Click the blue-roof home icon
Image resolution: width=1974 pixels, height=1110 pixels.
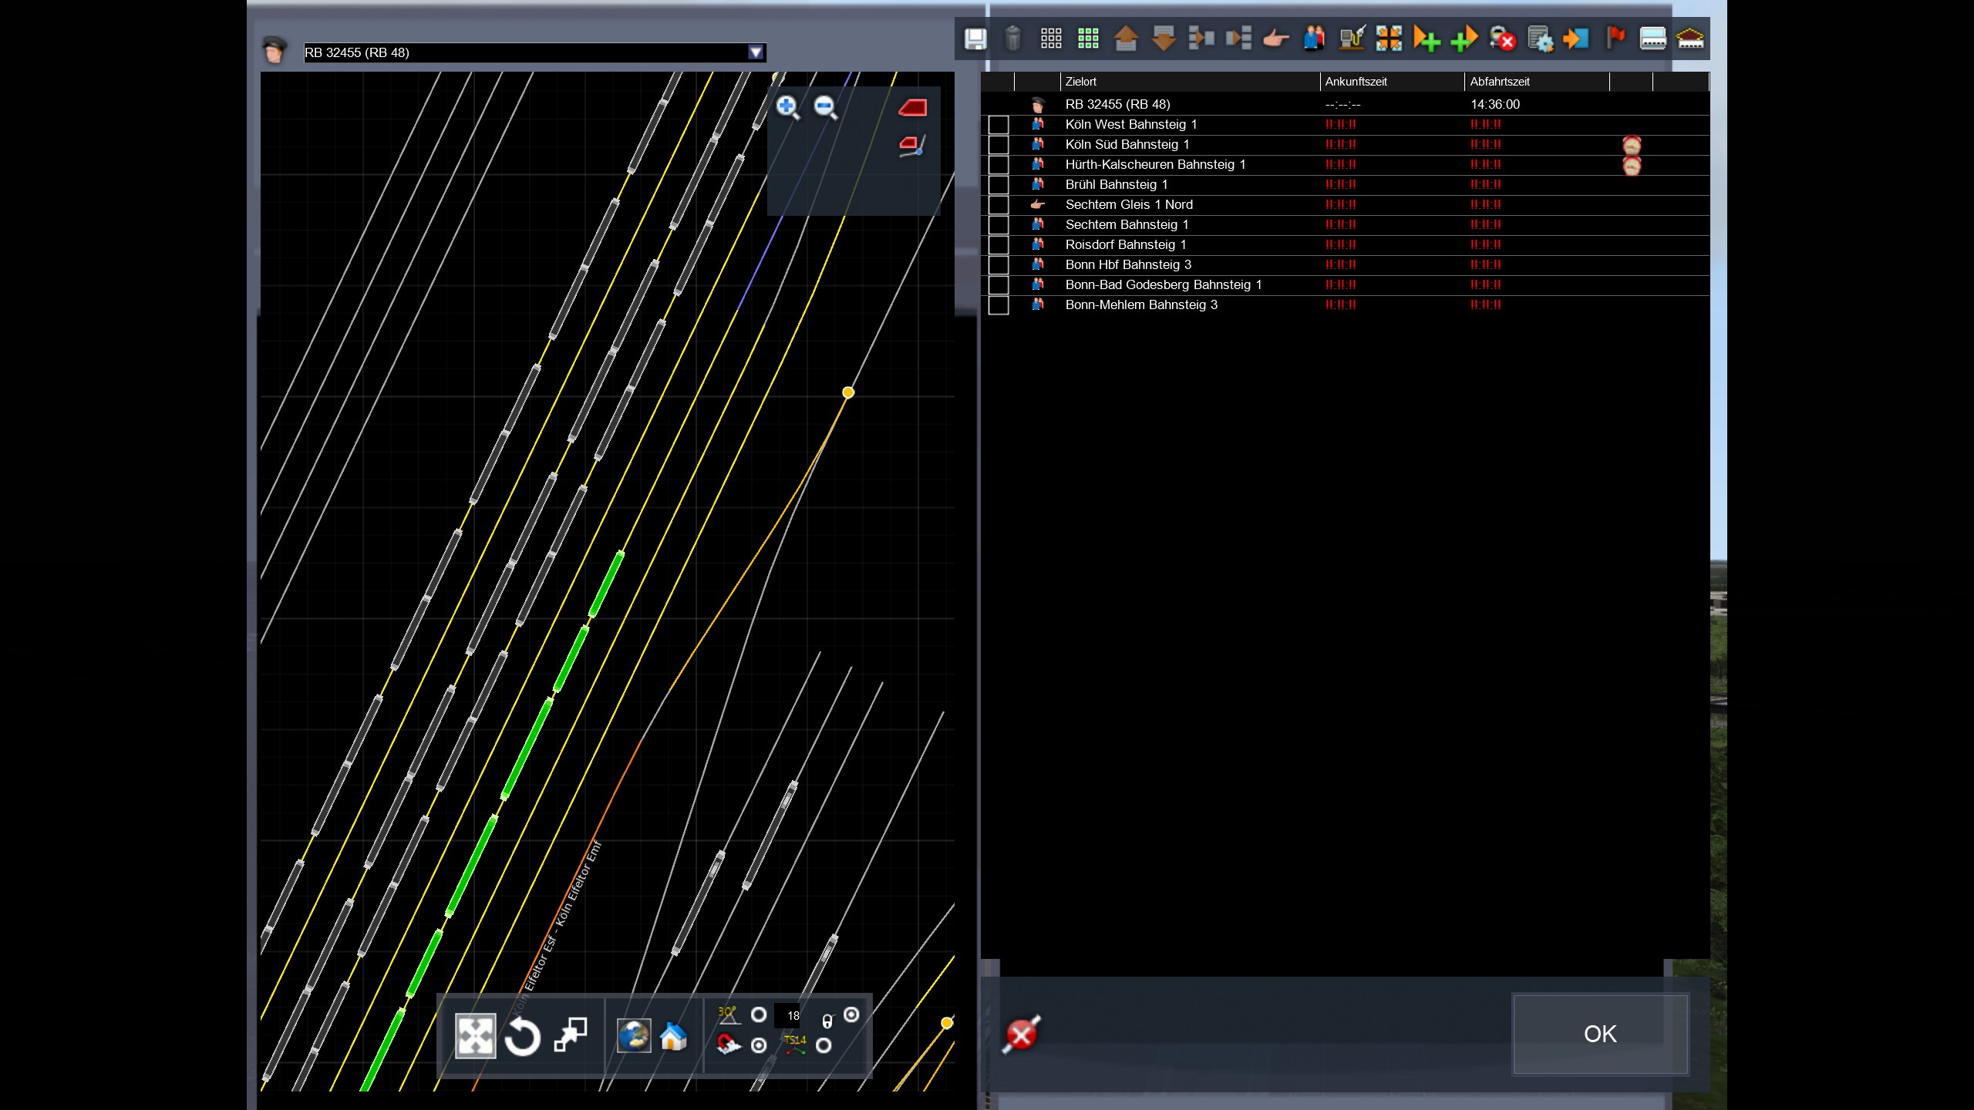pyautogui.click(x=673, y=1036)
